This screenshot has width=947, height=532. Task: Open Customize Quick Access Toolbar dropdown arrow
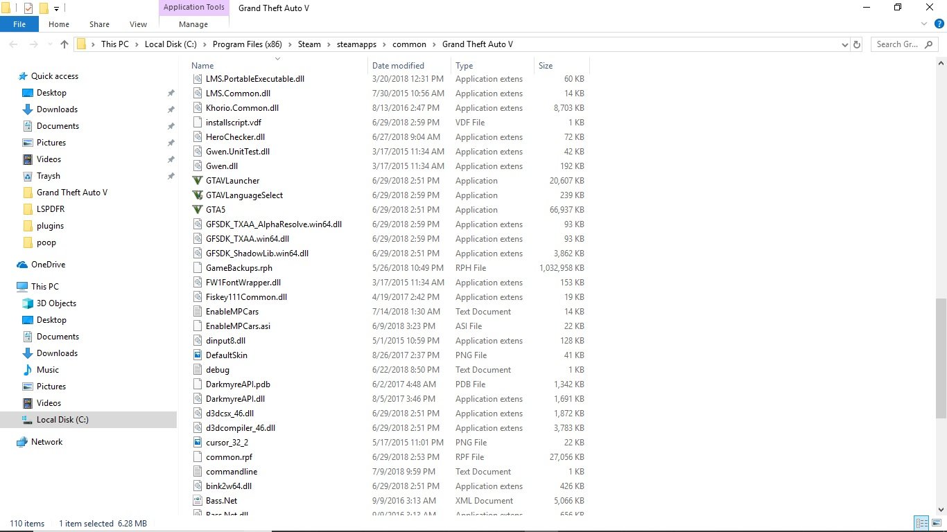(x=57, y=9)
